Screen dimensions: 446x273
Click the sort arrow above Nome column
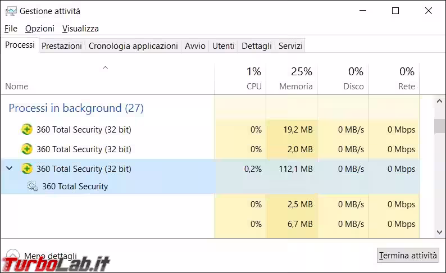click(105, 68)
